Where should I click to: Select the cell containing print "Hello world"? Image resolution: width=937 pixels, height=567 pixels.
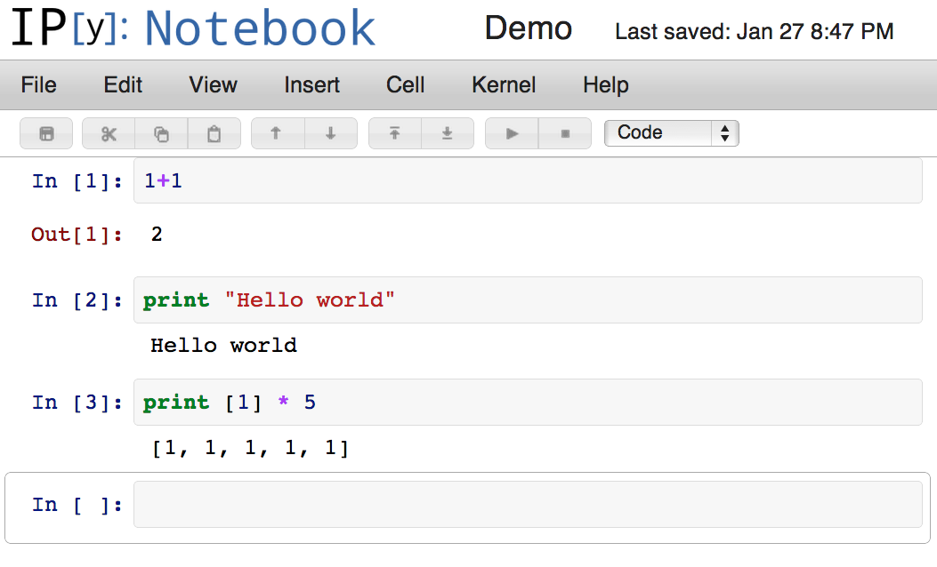point(527,300)
